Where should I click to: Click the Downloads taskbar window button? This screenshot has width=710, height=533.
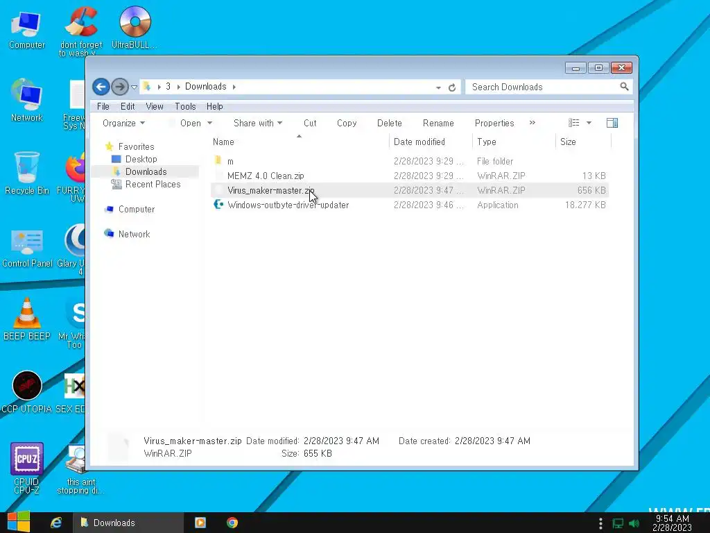point(128,523)
